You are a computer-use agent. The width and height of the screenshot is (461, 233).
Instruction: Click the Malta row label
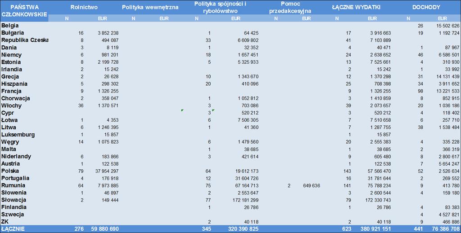pos(9,149)
